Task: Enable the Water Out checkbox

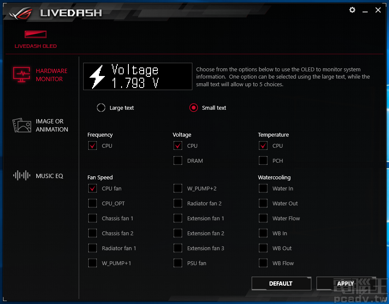Action: (x=263, y=203)
